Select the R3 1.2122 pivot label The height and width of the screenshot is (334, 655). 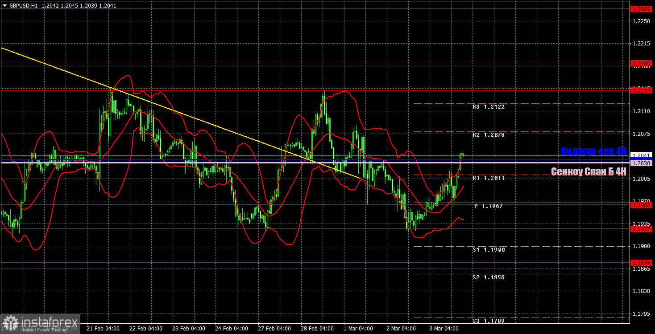pos(489,107)
